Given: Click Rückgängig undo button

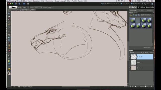Looking at the screenshot, I should (125, 4).
